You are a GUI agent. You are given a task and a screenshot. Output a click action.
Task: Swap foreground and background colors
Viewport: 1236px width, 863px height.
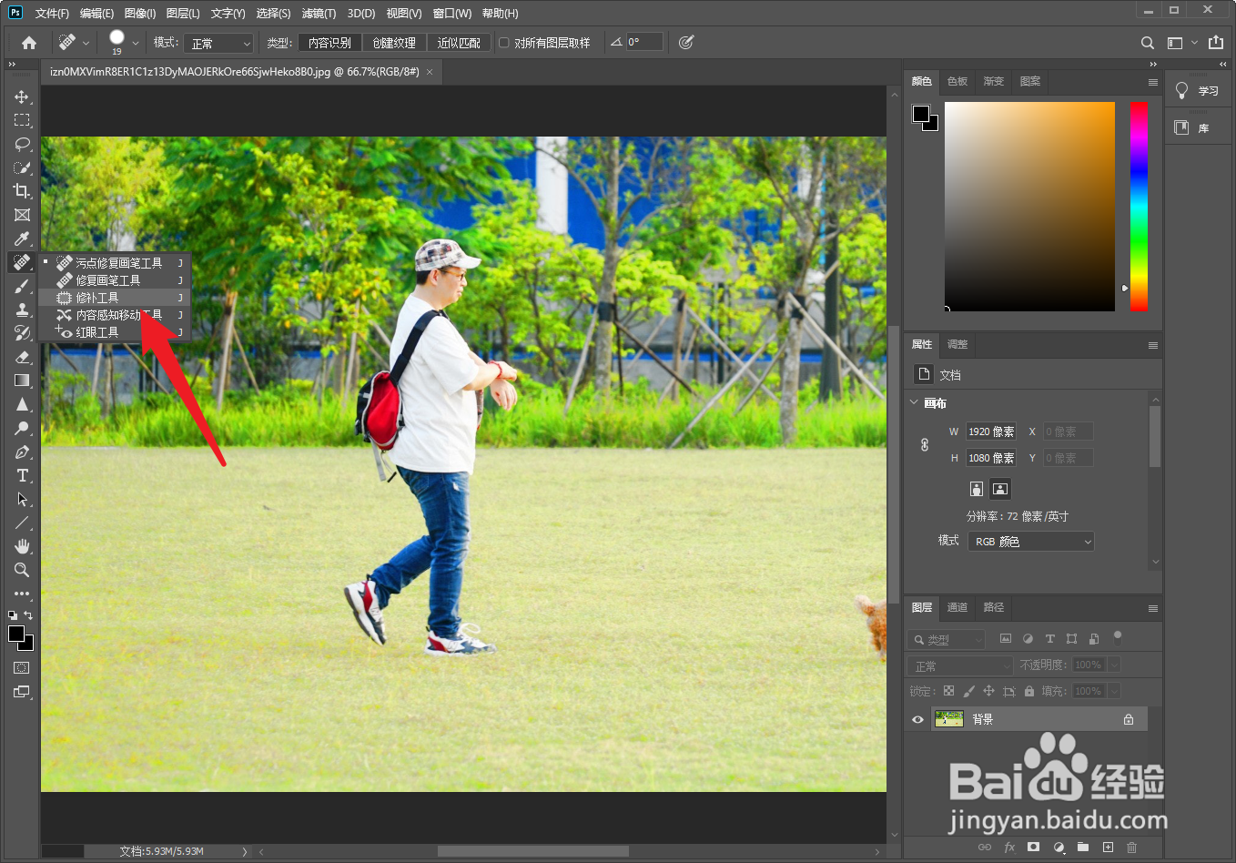pos(28,615)
